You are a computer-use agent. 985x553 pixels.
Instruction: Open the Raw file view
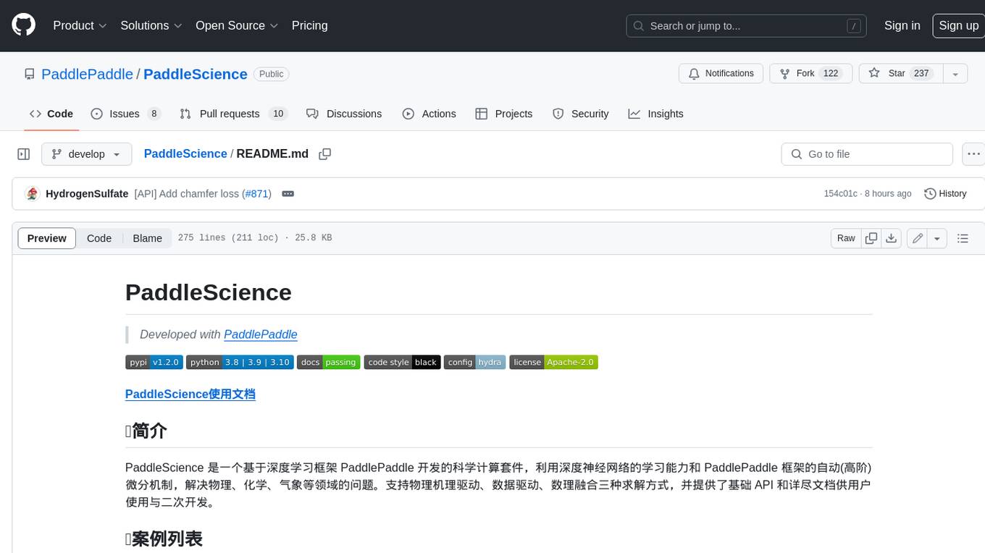point(846,238)
